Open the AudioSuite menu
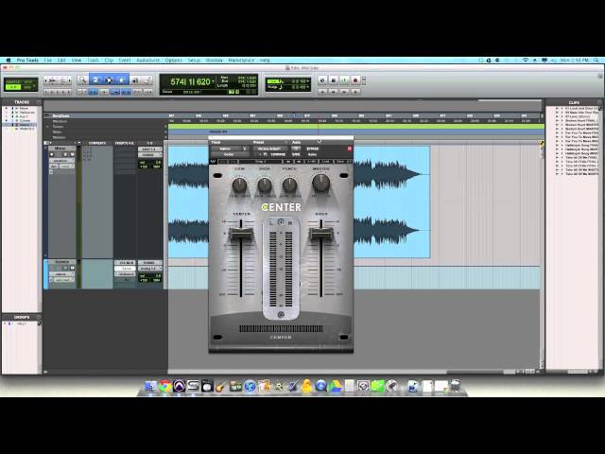The height and width of the screenshot is (454, 605). 147,61
